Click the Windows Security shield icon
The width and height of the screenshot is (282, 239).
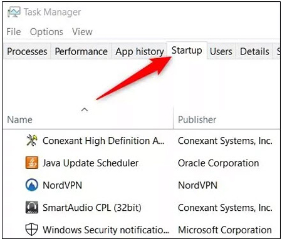click(32, 230)
